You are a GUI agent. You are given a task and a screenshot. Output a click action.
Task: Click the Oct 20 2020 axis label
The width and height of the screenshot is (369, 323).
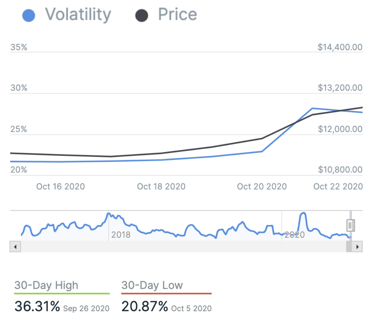tap(262, 187)
